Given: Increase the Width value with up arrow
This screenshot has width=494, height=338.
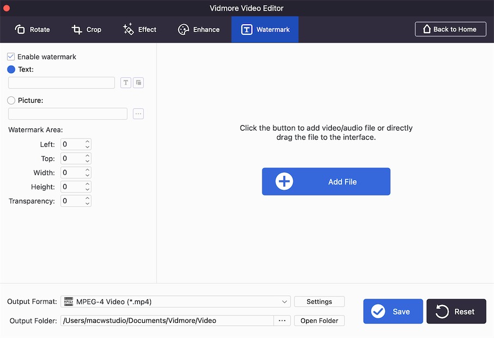Looking at the screenshot, I should (88, 170).
